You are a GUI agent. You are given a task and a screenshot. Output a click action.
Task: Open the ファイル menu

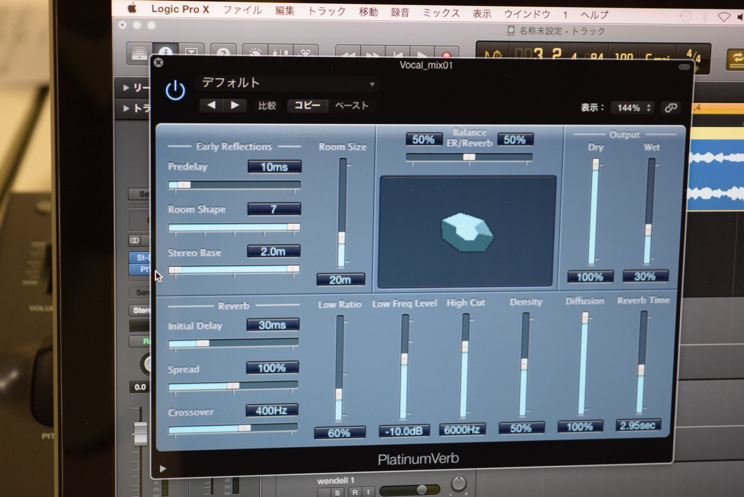243,10
